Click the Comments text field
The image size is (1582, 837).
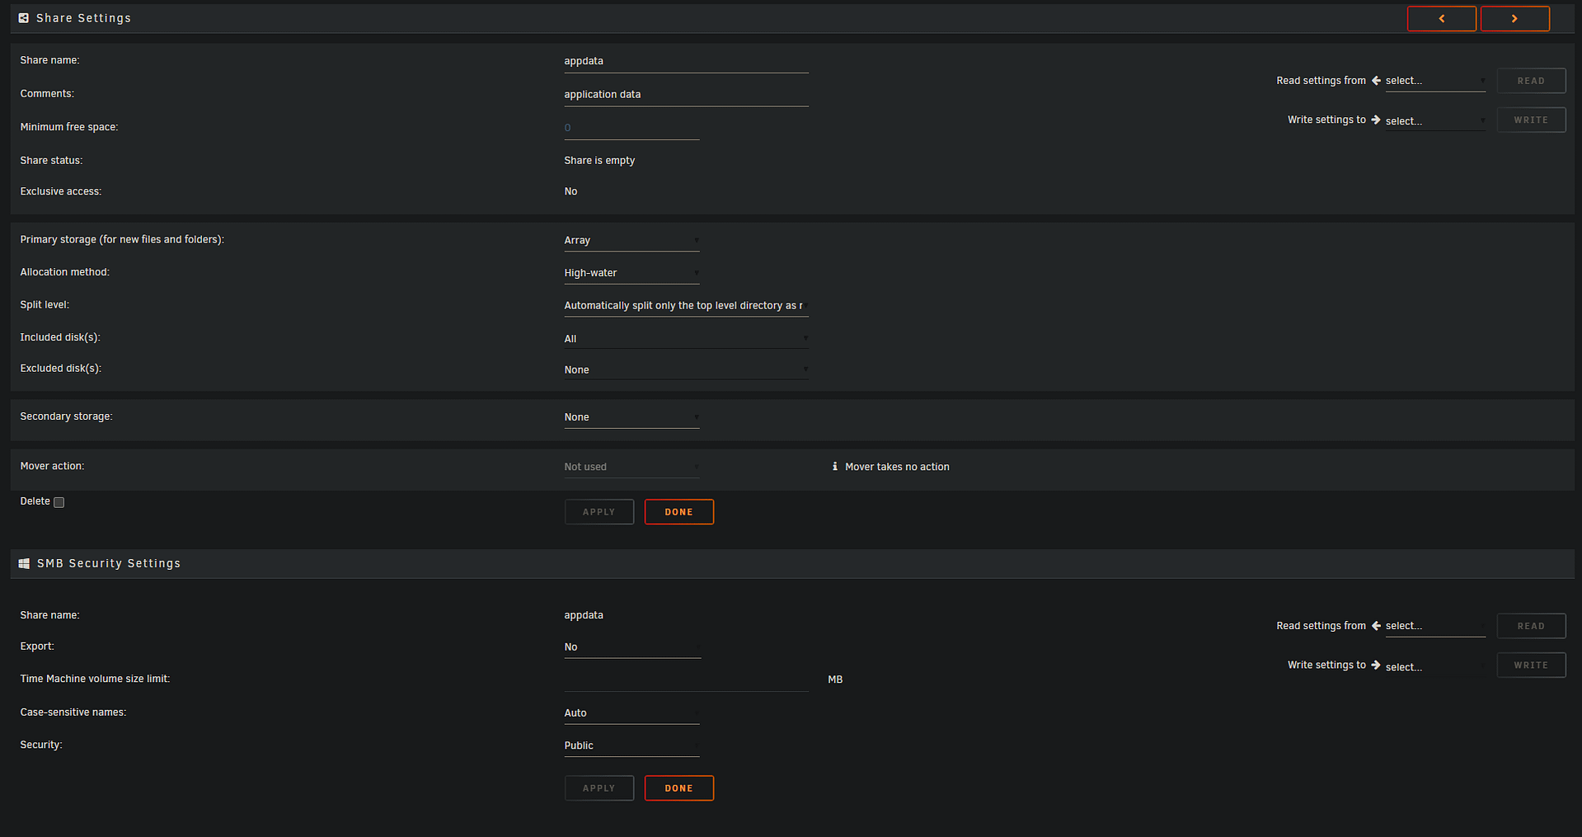click(685, 95)
